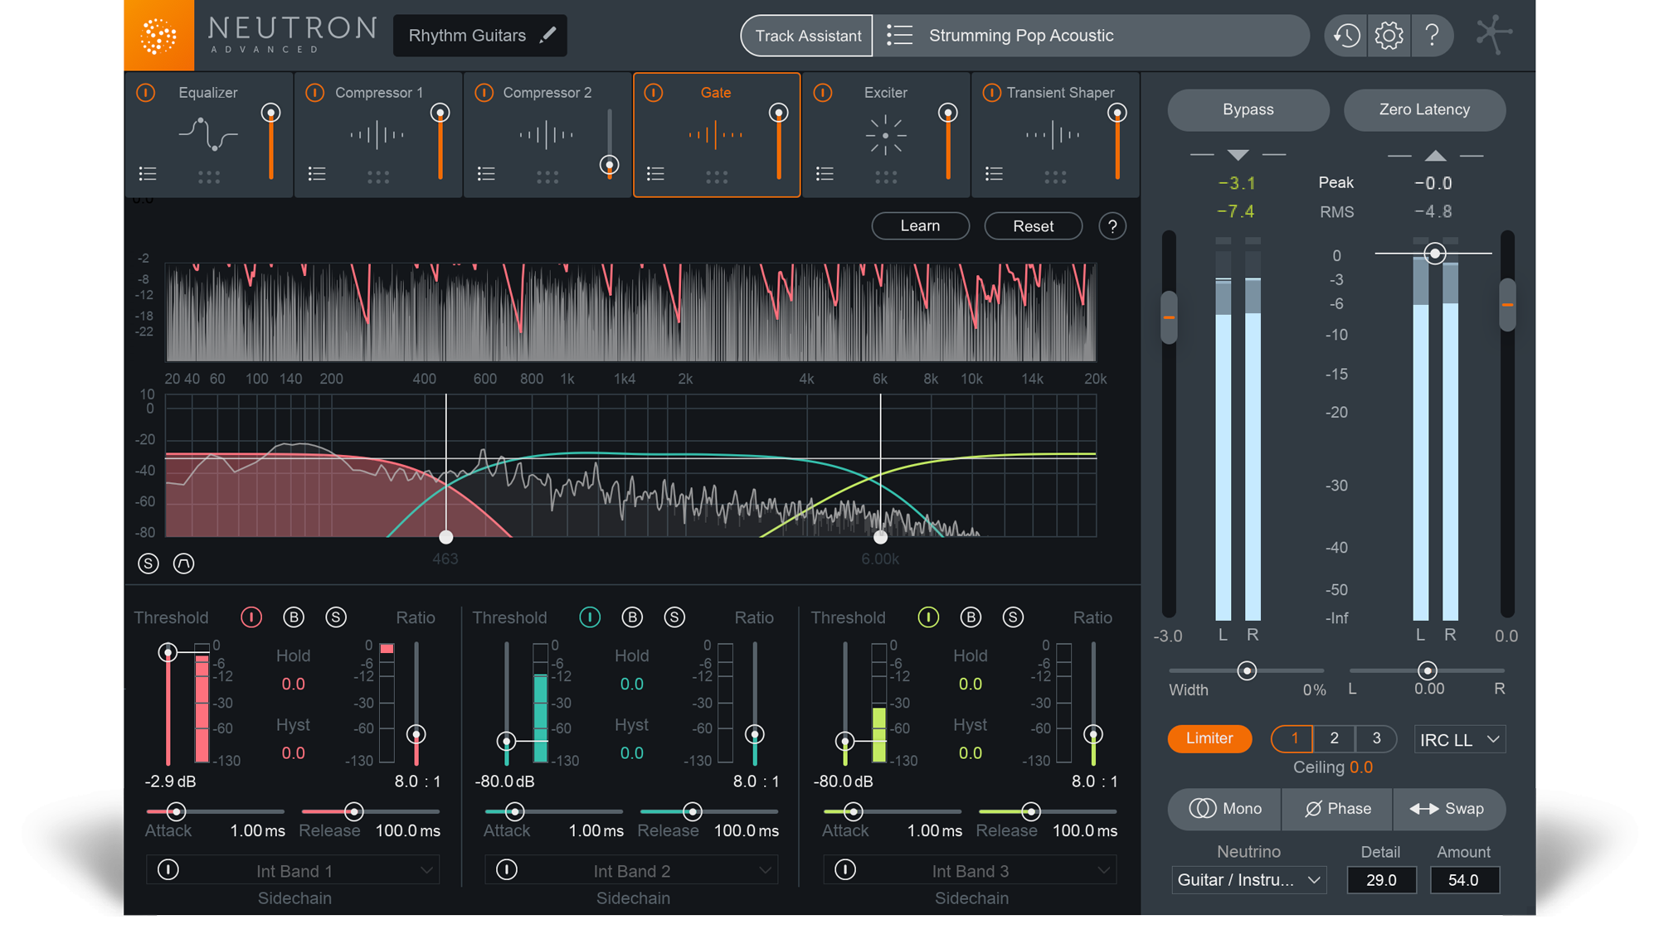Open the Exciter preset list icon
The image size is (1659, 929).
coord(825,173)
